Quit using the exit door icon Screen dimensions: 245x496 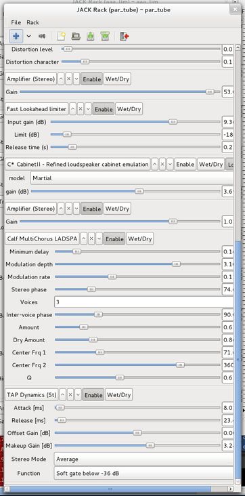pyautogui.click(x=124, y=36)
